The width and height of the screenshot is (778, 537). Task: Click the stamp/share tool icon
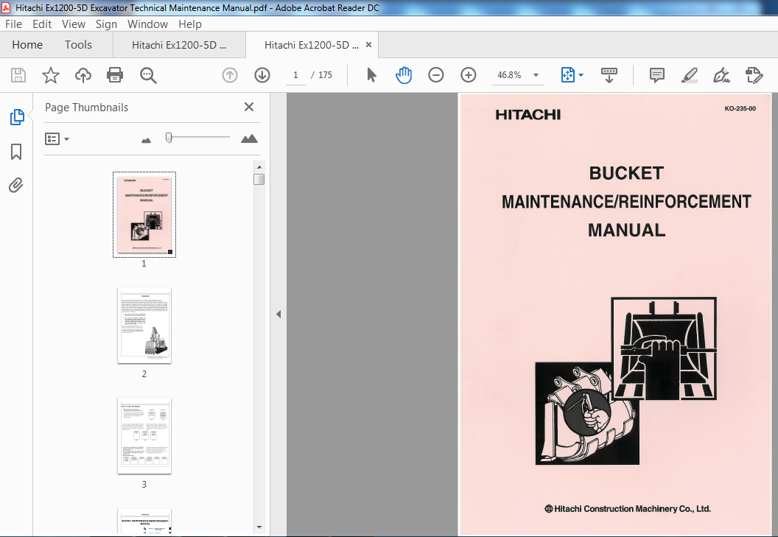click(x=754, y=75)
